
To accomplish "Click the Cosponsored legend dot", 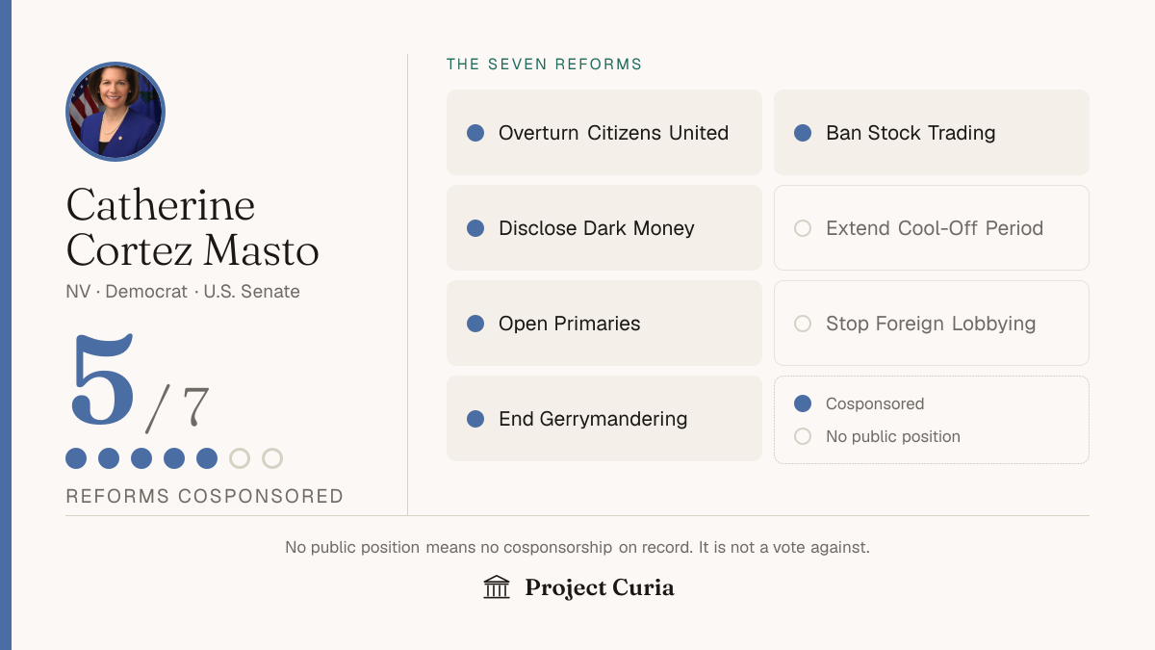I will (x=803, y=403).
